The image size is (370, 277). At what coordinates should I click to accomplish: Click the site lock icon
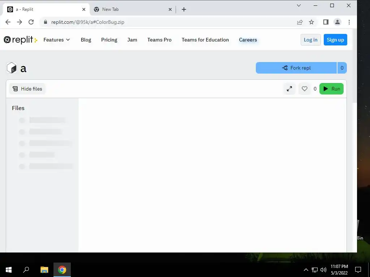(46, 22)
